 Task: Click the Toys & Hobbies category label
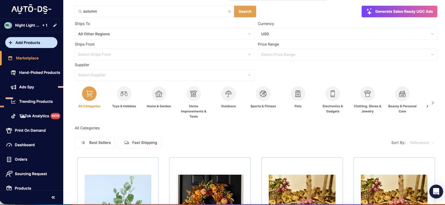click(124, 106)
